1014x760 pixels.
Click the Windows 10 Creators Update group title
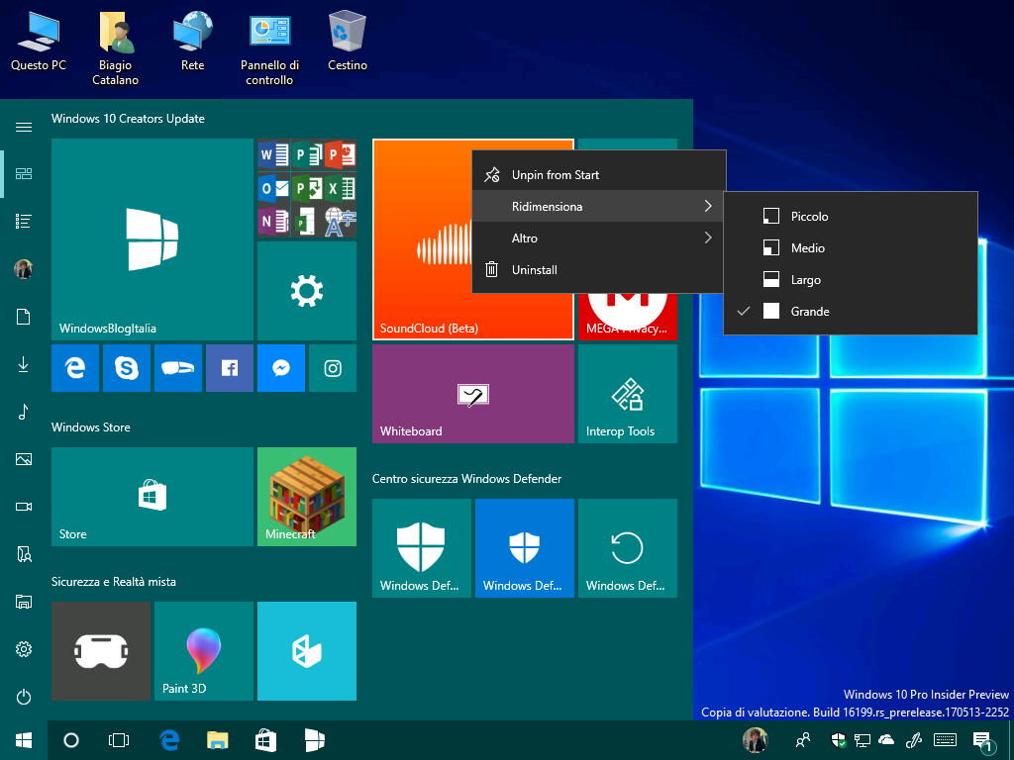click(x=128, y=119)
